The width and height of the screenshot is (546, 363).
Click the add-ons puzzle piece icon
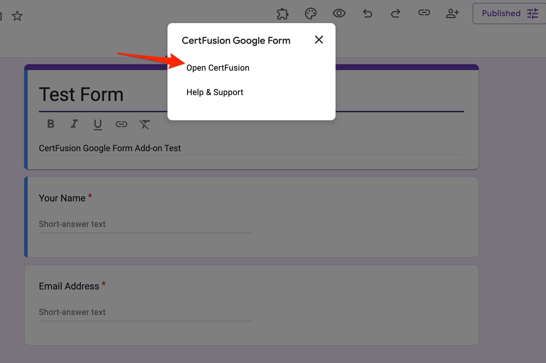pos(282,14)
